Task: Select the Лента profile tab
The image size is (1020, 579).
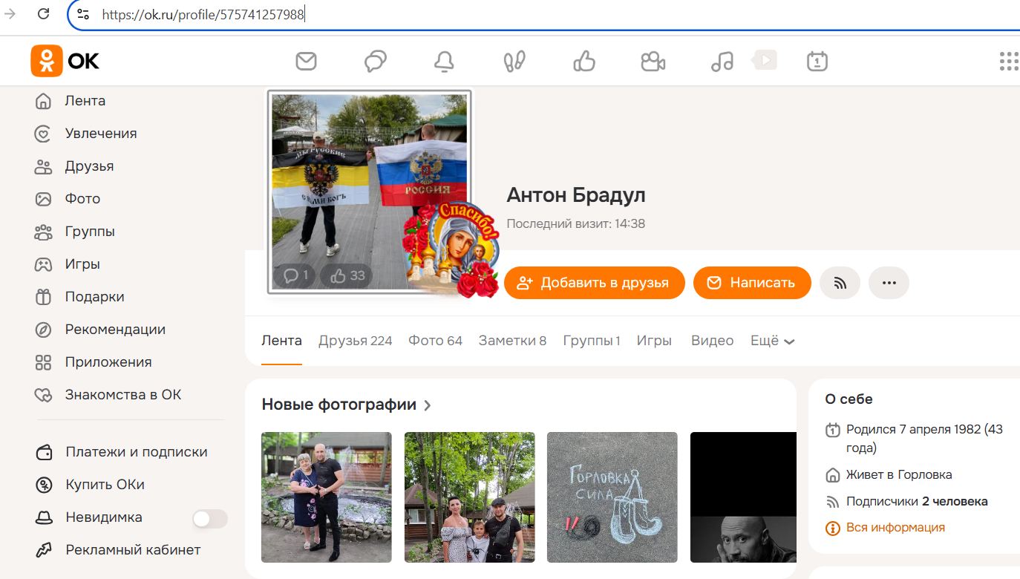Action: [281, 341]
